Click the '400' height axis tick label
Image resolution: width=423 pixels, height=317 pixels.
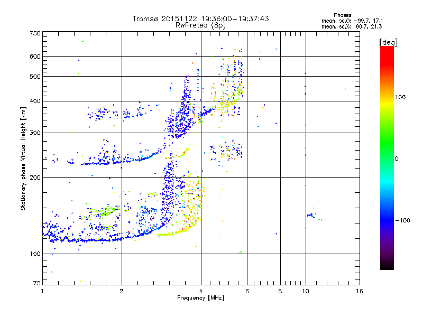tap(35, 101)
